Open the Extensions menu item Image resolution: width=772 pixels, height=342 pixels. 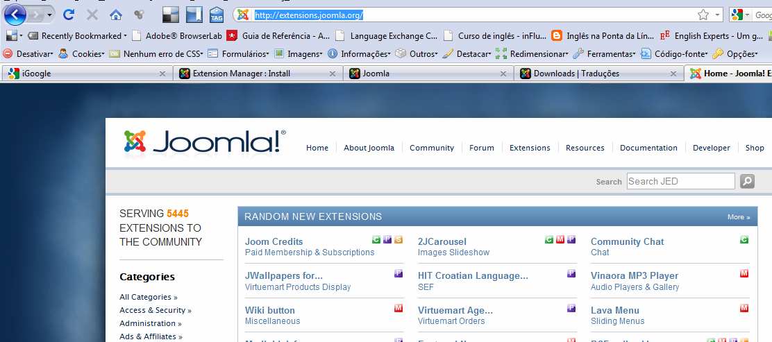point(530,148)
